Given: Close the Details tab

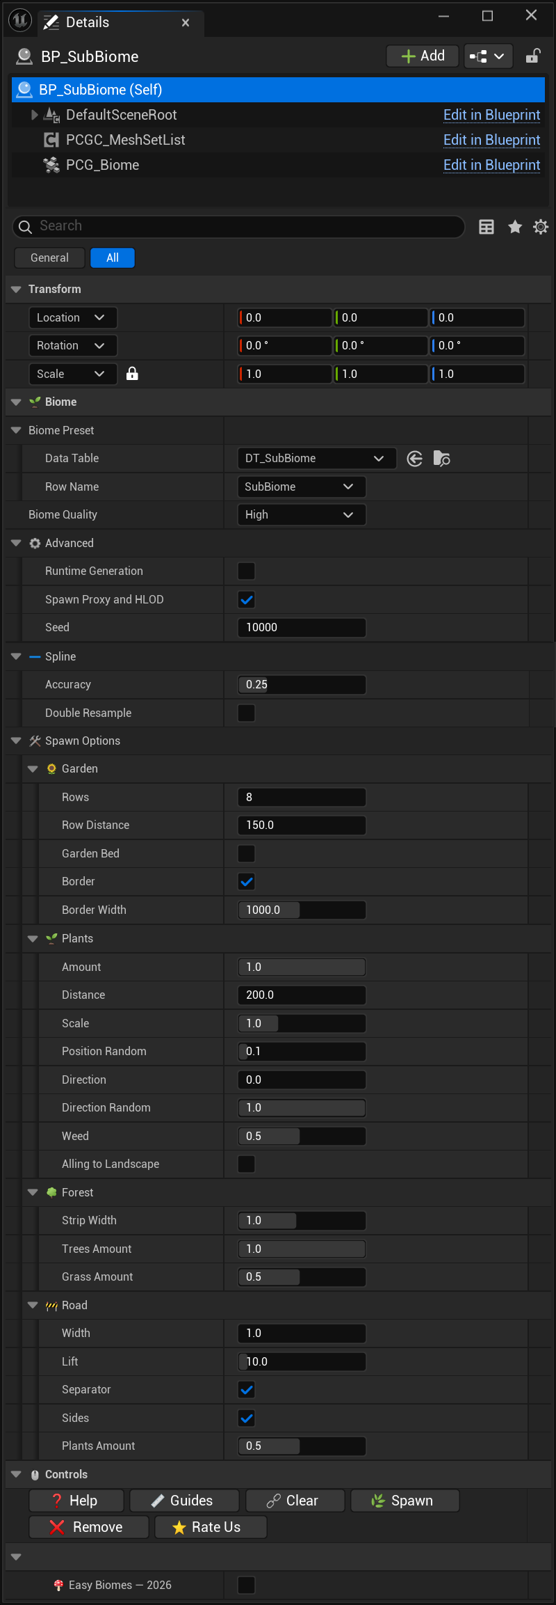Looking at the screenshot, I should coord(186,22).
